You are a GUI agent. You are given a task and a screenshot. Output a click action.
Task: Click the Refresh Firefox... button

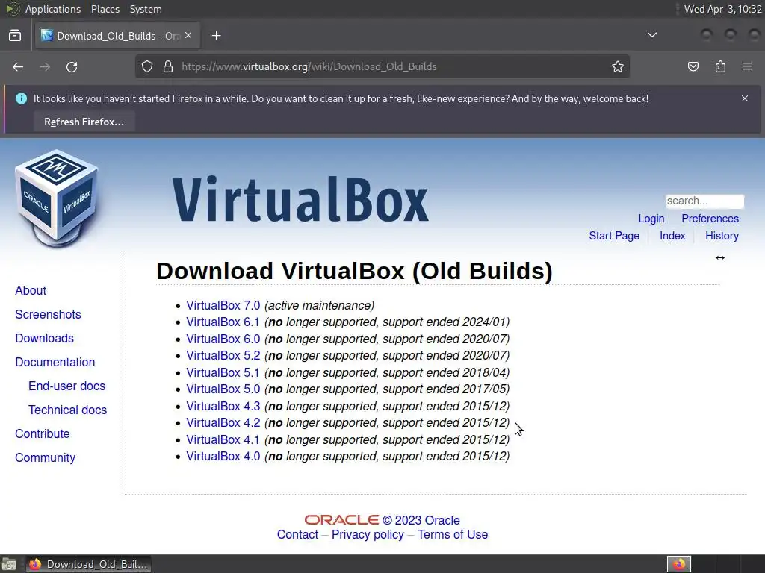[x=84, y=122]
